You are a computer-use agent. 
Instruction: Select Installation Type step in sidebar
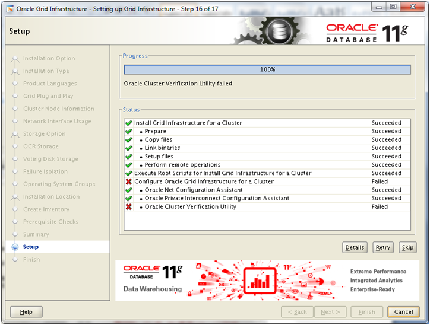pos(46,71)
